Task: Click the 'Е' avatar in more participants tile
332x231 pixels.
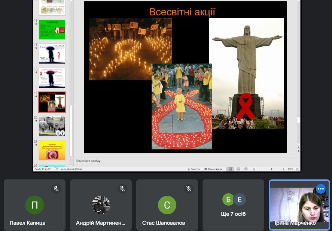Action: [240, 200]
